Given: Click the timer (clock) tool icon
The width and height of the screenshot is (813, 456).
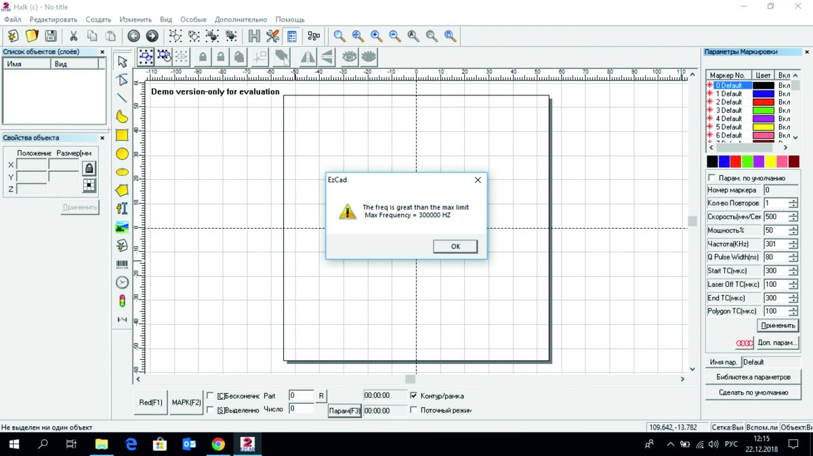Looking at the screenshot, I should tap(122, 283).
